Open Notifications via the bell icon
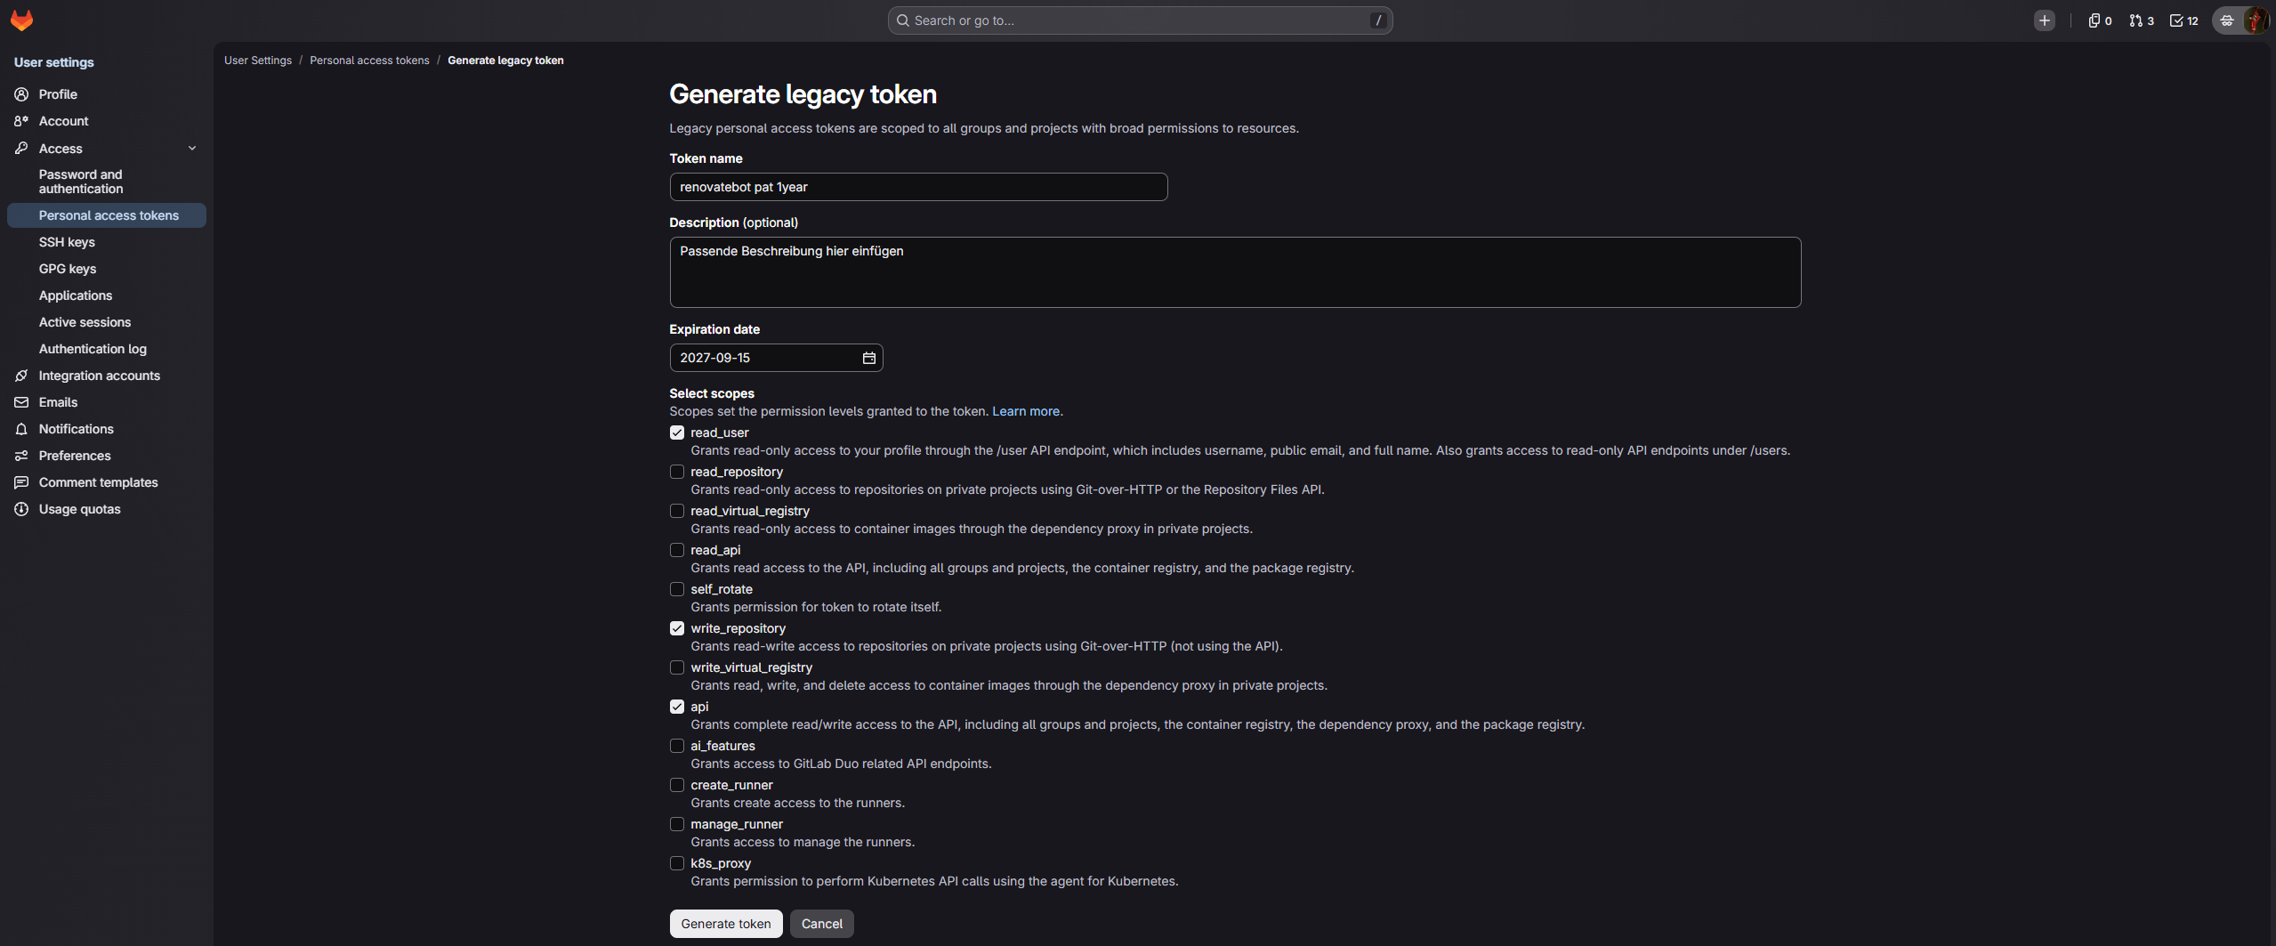 pos(21,429)
